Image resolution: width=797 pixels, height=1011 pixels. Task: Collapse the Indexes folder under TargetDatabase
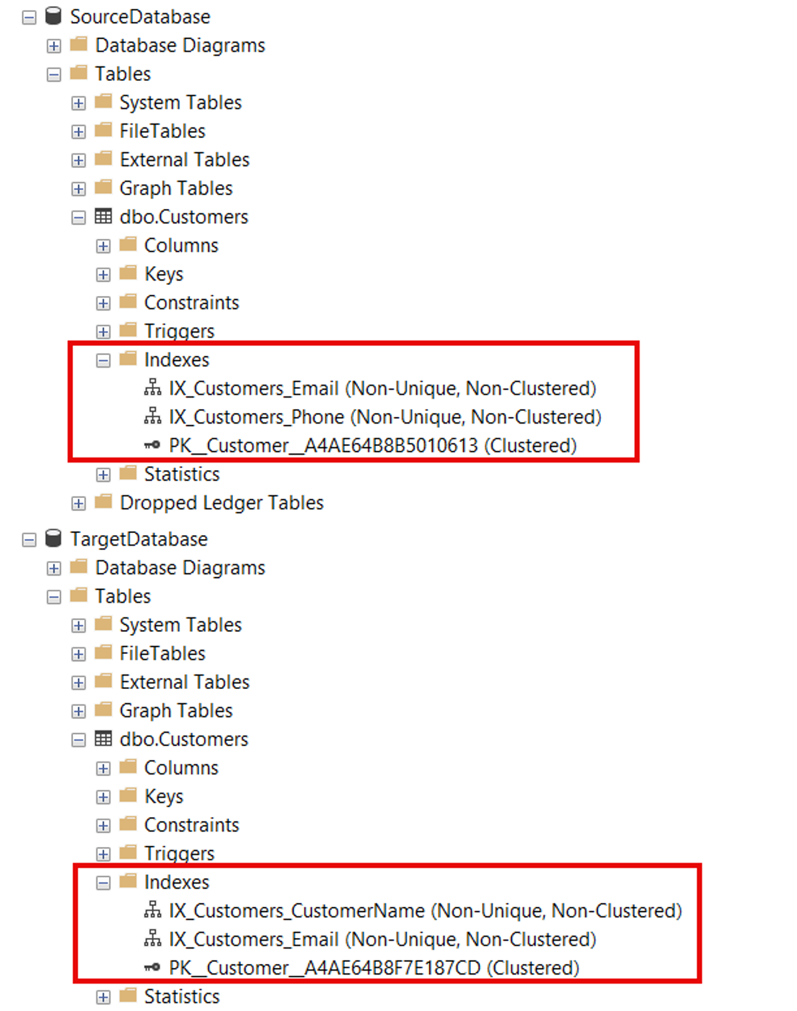pos(103,883)
